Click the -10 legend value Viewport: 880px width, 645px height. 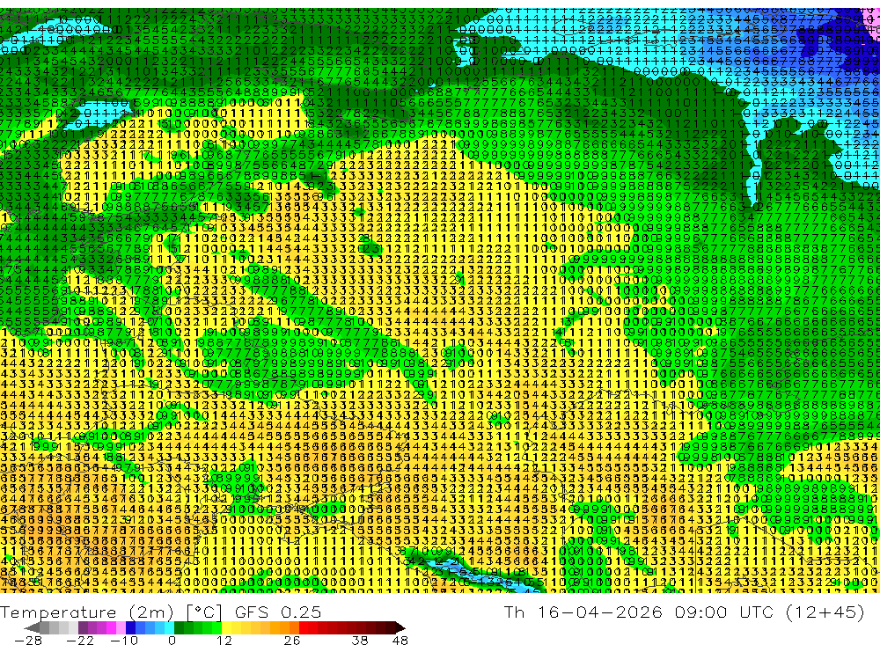124,641
